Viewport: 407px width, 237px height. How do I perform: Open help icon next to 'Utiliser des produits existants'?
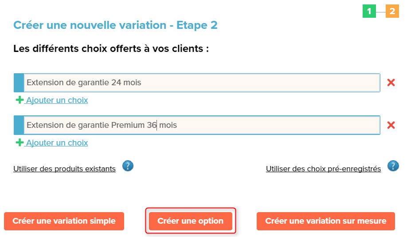128,166
